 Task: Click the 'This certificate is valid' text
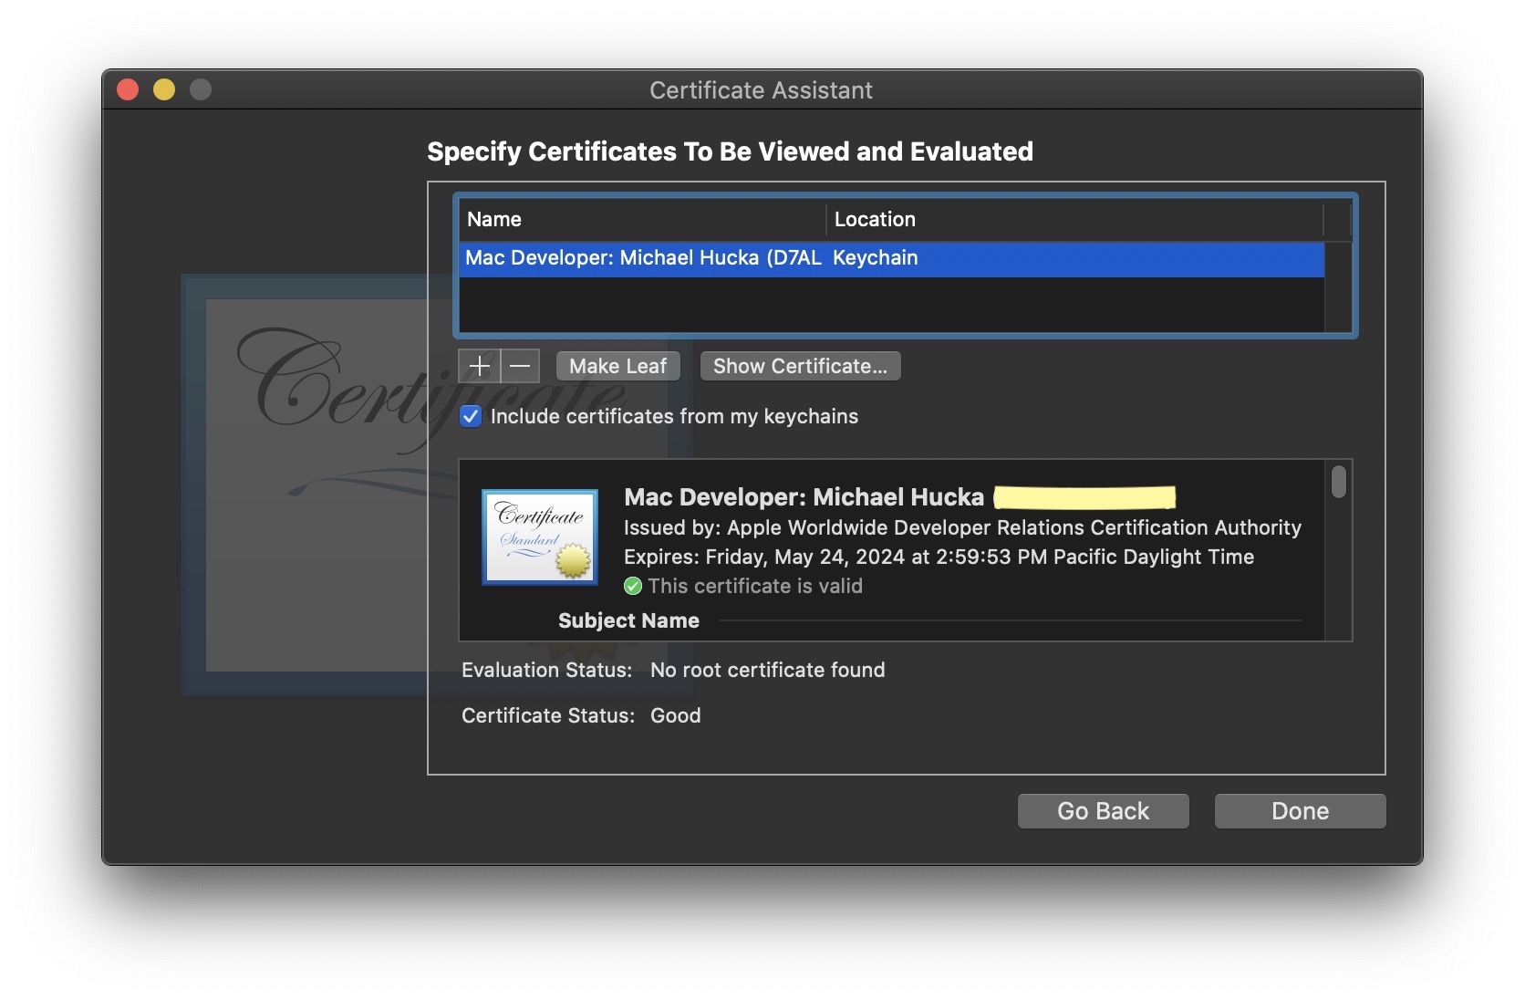(x=755, y=586)
